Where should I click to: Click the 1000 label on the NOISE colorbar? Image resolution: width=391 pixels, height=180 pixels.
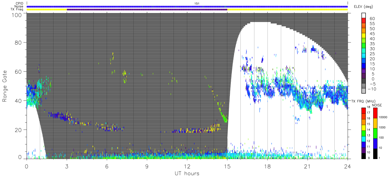382,128
